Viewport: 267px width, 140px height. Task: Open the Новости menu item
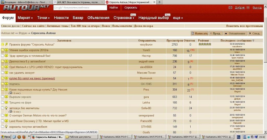61,18
